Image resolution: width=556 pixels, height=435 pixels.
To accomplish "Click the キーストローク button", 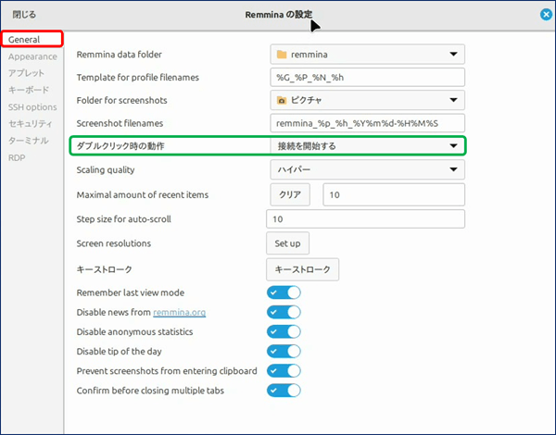I will pos(302,269).
